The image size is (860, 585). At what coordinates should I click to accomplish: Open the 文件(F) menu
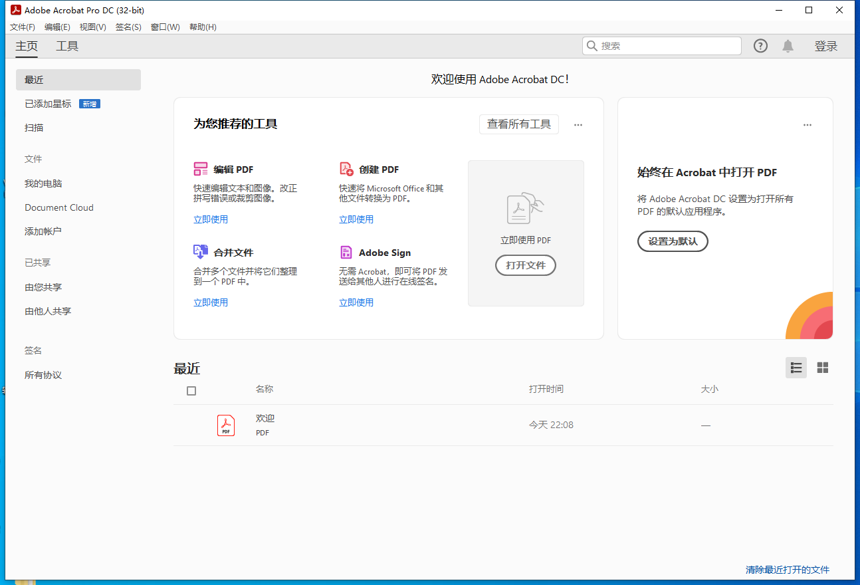tap(23, 27)
